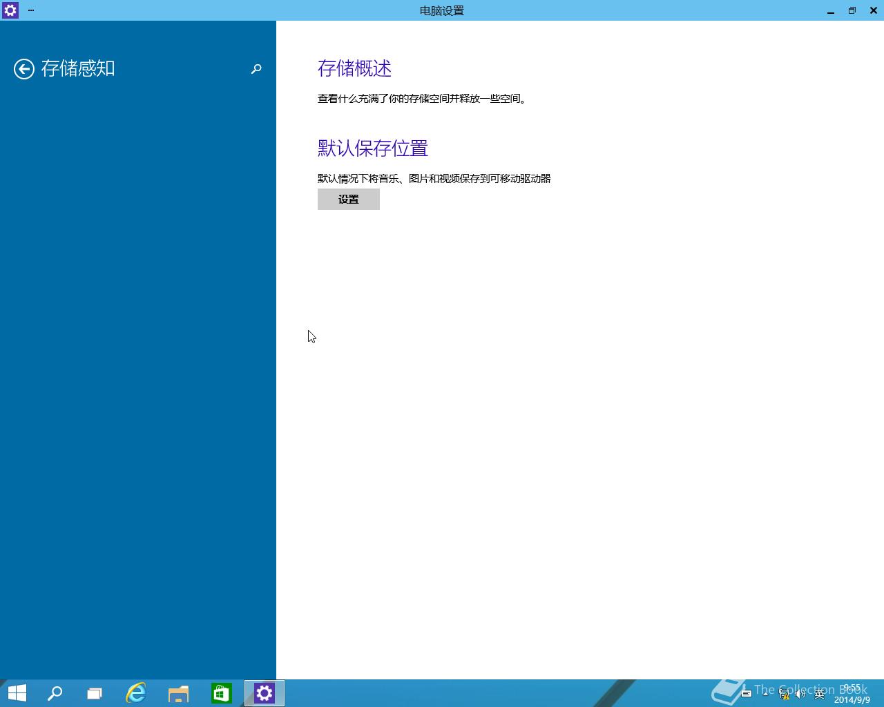Screen dimensions: 884x707
Task: Open File Explorer from taskbar
Action: tap(179, 693)
